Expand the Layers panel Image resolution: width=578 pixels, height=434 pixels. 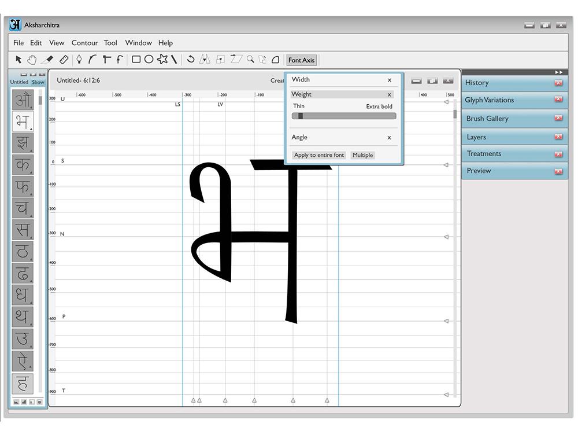514,137
